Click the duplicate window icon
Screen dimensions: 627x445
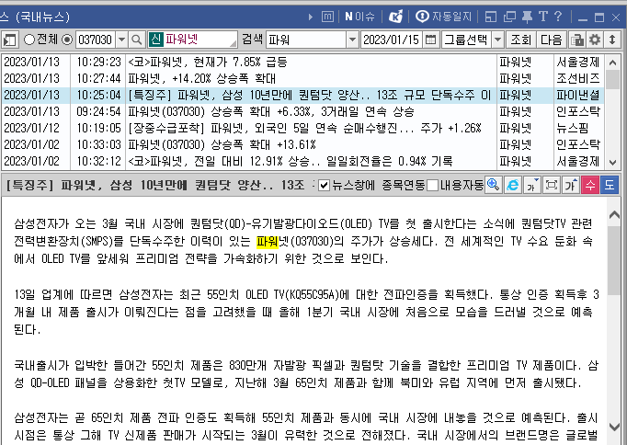[509, 17]
